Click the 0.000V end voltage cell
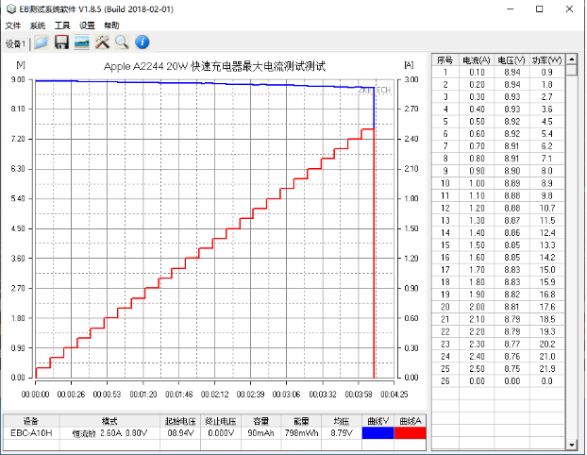This screenshot has height=455, width=587. click(x=221, y=433)
